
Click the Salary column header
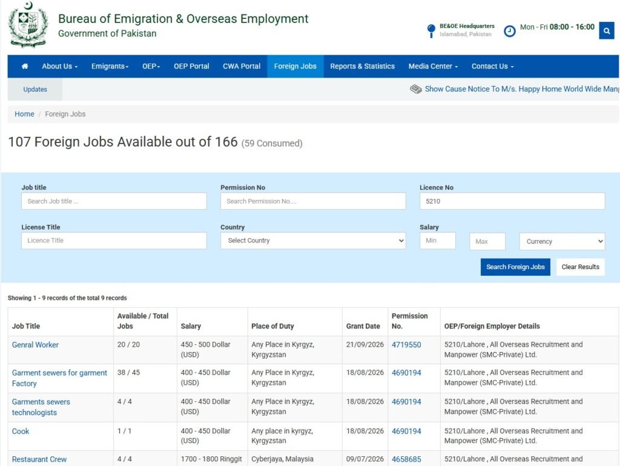pos(191,326)
